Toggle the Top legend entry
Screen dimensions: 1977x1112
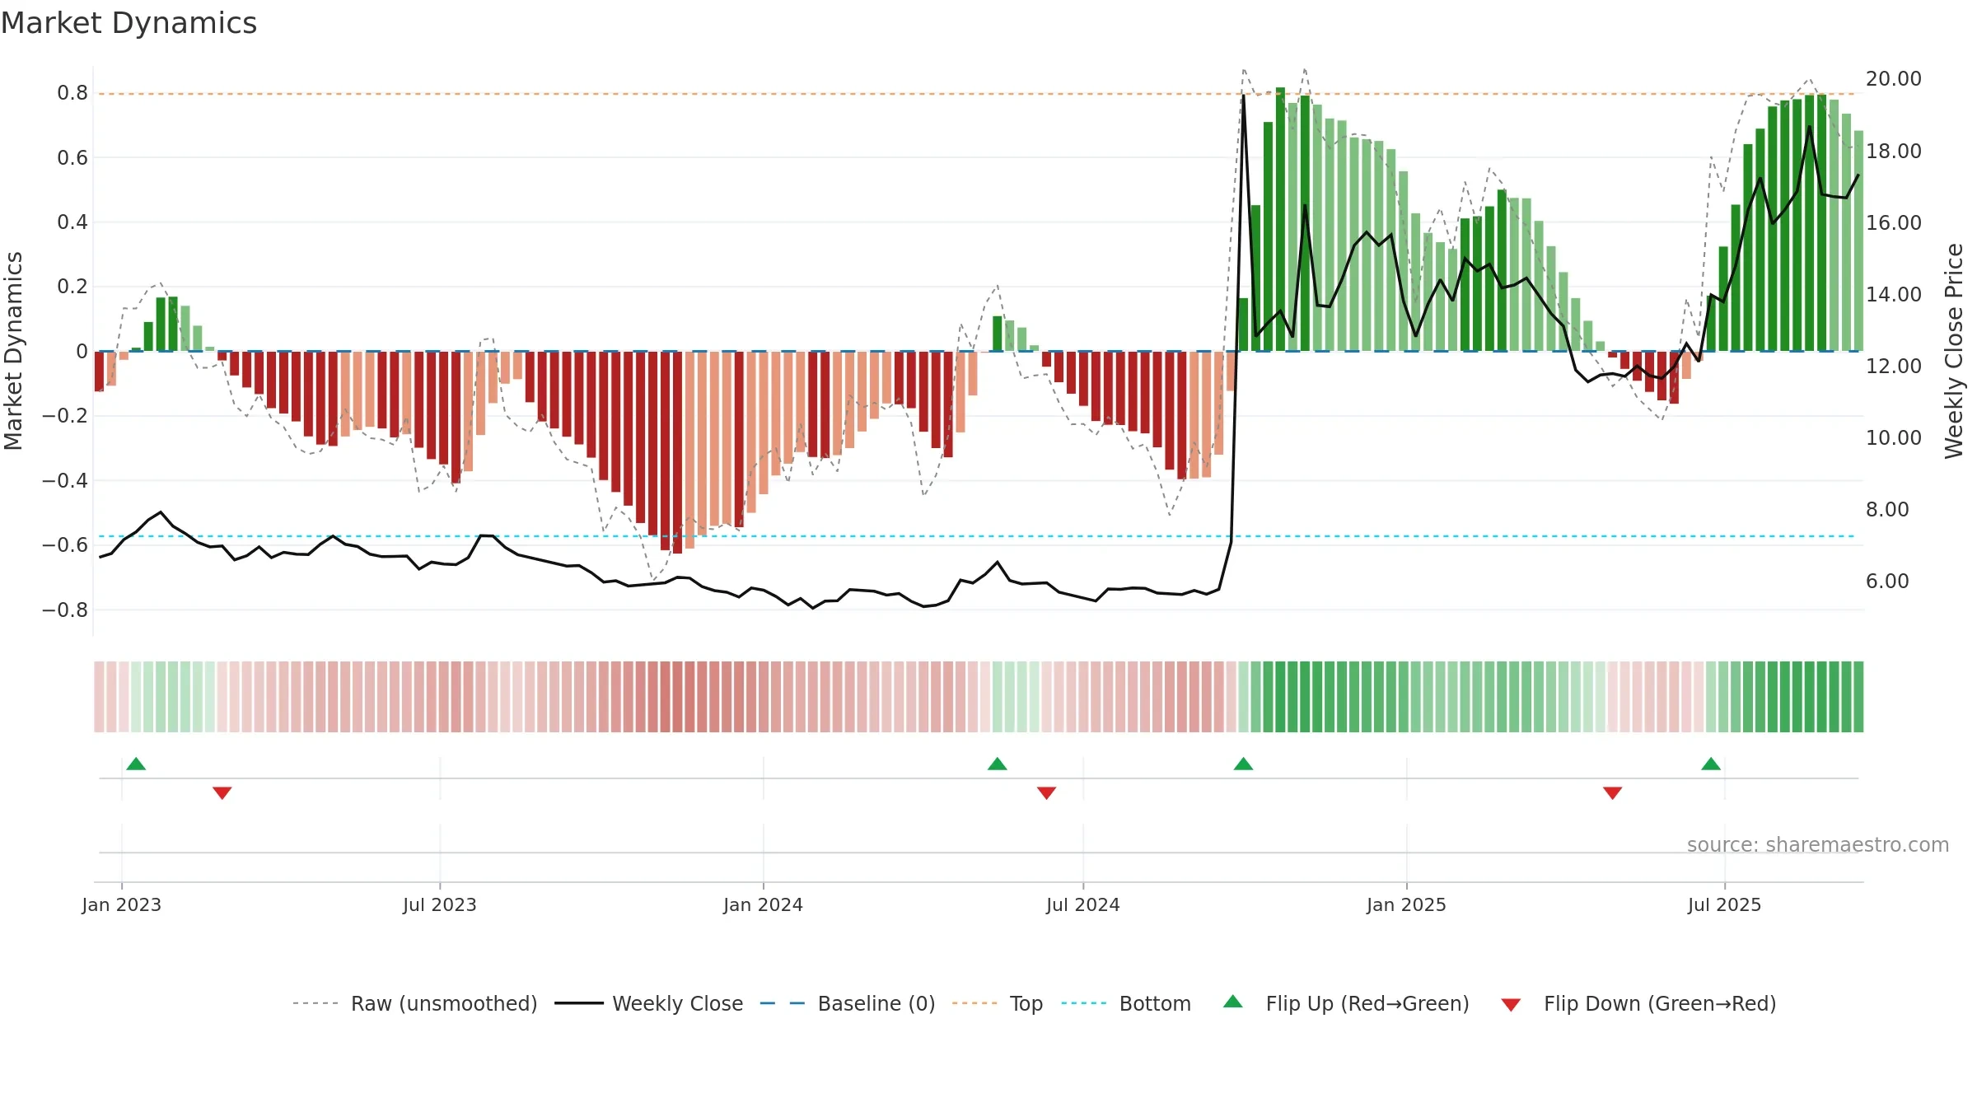tap(998, 1003)
